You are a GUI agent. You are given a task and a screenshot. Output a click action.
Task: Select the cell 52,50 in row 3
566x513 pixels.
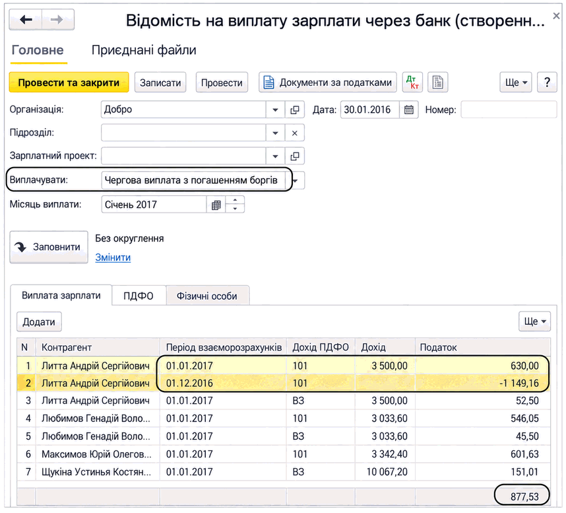483,401
